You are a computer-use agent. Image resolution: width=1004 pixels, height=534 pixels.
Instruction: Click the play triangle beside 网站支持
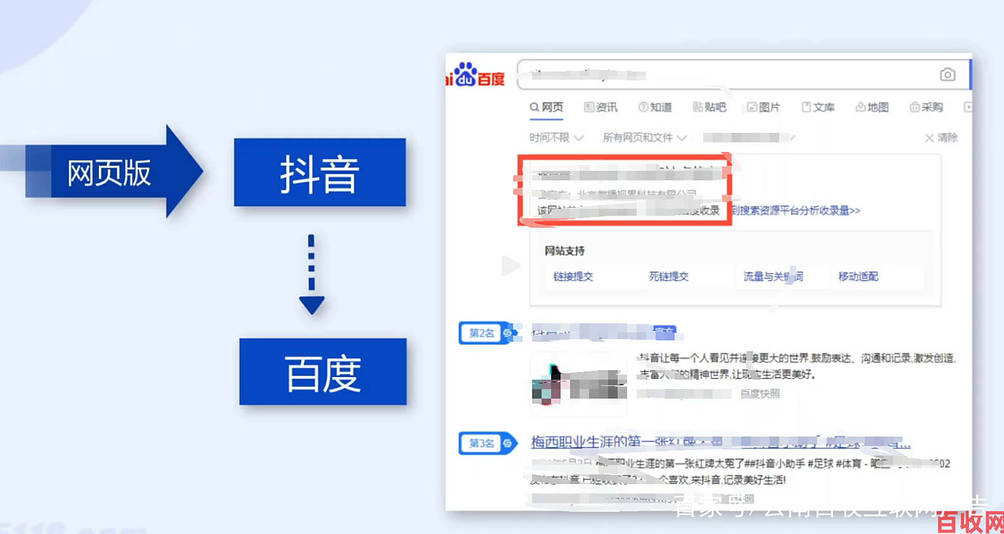point(510,266)
